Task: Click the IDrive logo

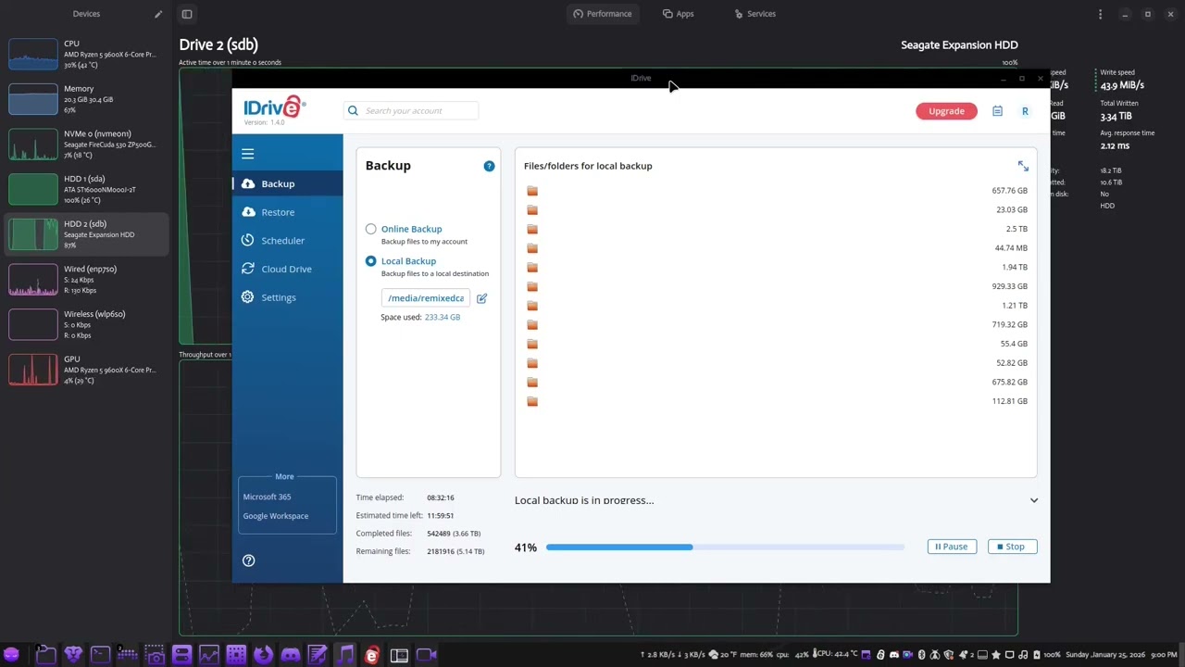Action: [275, 109]
